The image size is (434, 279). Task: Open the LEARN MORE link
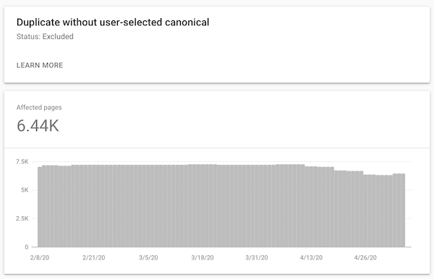pyautogui.click(x=40, y=65)
